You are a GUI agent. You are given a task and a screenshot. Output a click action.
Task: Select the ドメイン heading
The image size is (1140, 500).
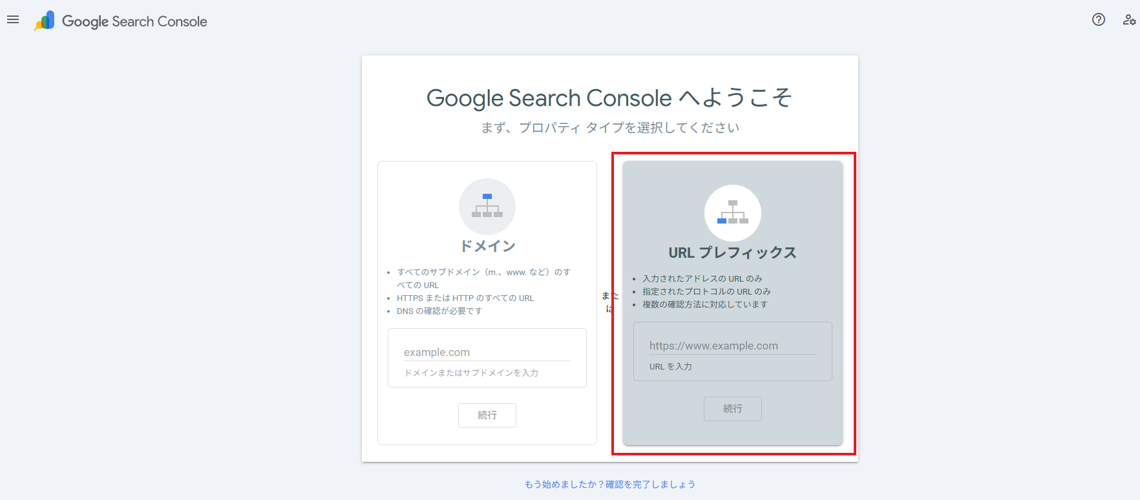[487, 246]
